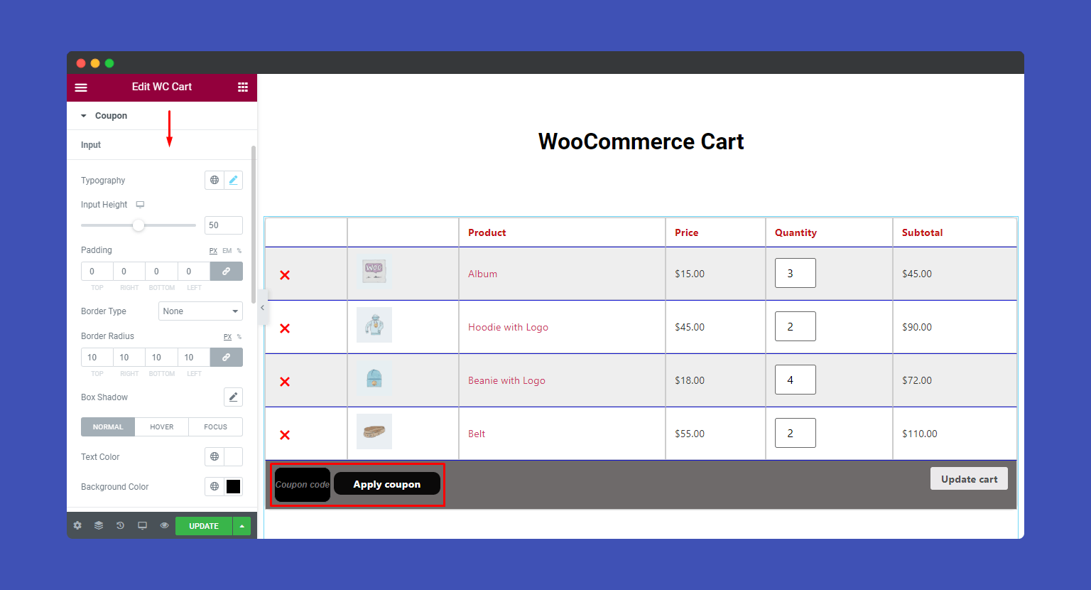Click the Belt product thumbnail
Image resolution: width=1091 pixels, height=590 pixels.
374,431
